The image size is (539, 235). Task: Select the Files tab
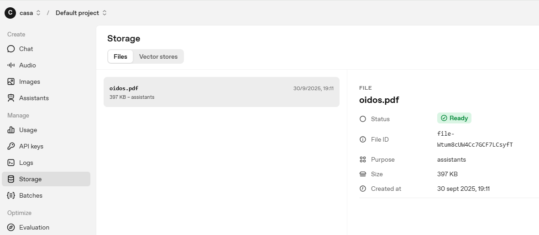point(120,56)
